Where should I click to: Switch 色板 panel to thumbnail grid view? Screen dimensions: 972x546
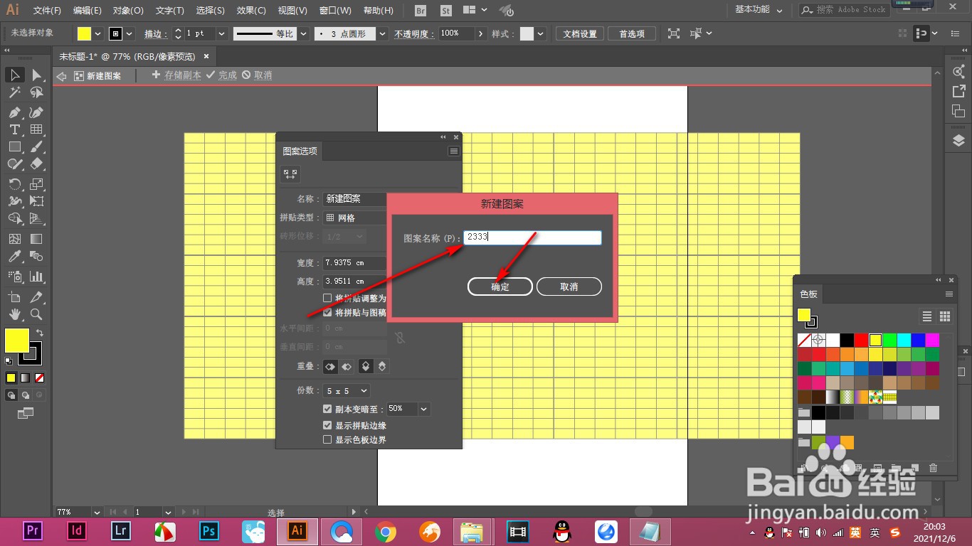click(945, 316)
